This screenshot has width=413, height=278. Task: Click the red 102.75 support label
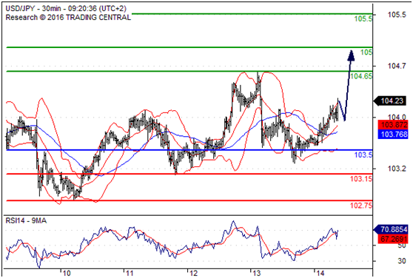point(361,206)
